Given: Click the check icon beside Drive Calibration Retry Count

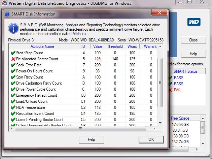Looking at the screenshot, I should point(13,83).
